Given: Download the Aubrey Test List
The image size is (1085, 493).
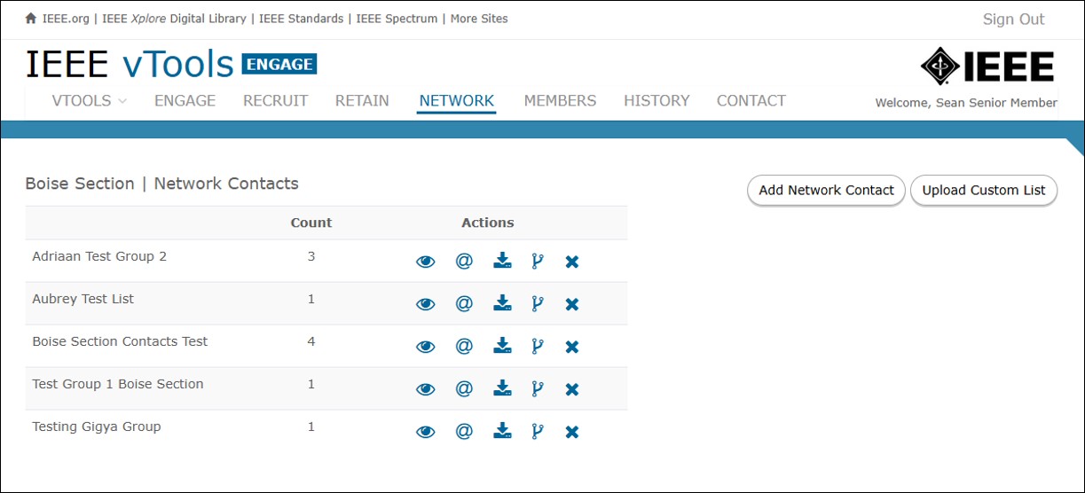Looking at the screenshot, I should (x=502, y=303).
